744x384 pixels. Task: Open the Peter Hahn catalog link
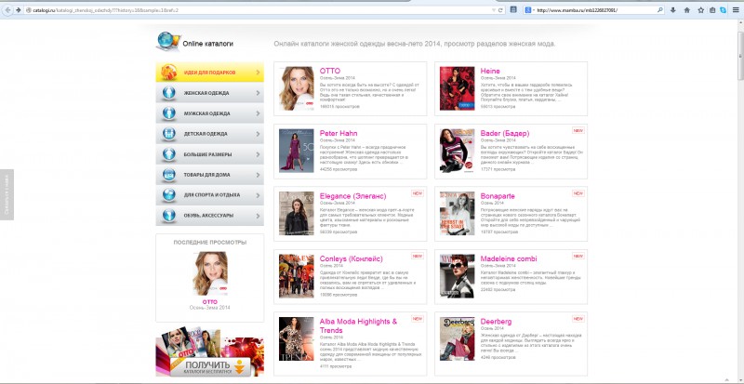tap(339, 133)
